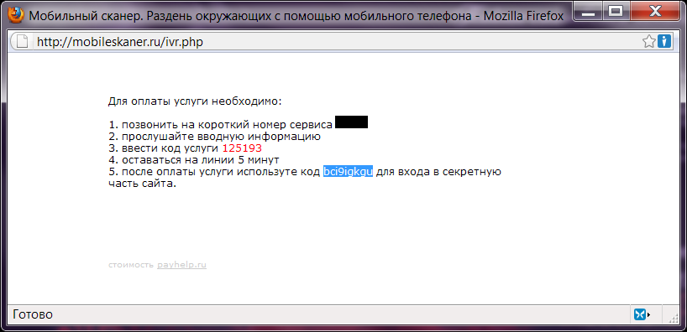Viewport: 687px width, 332px height.
Task: Click the red service code 125193
Action: (242, 148)
